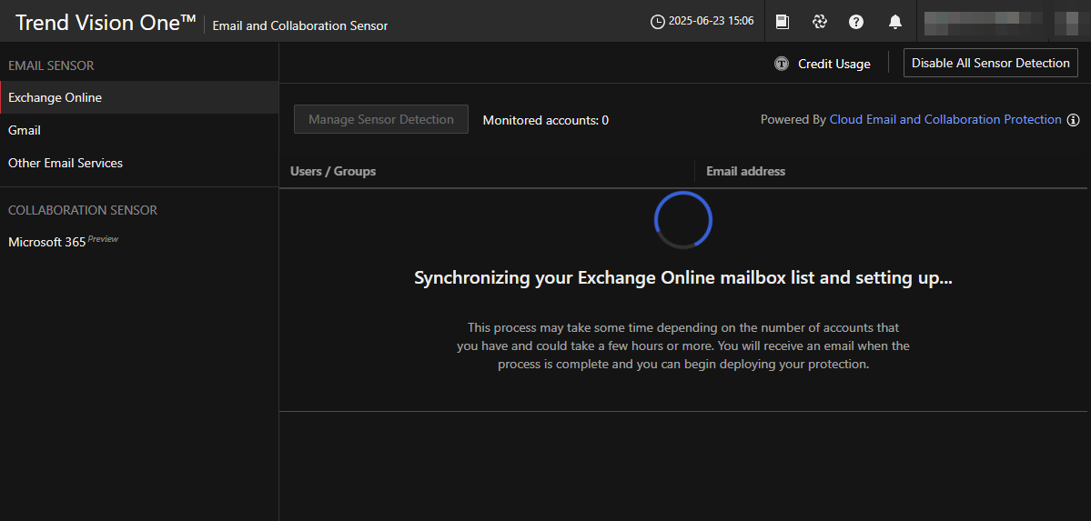This screenshot has width=1091, height=521.
Task: Click Disable All Sensor Detection button
Action: pyautogui.click(x=990, y=63)
